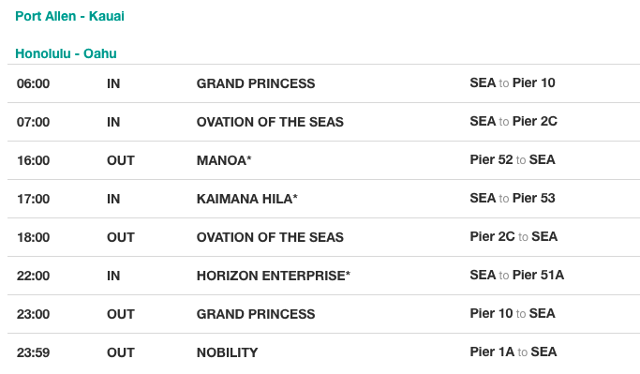Select GRAND PRINCESS 23:00 outbound entry
The width and height of the screenshot is (640, 374).
tap(323, 314)
